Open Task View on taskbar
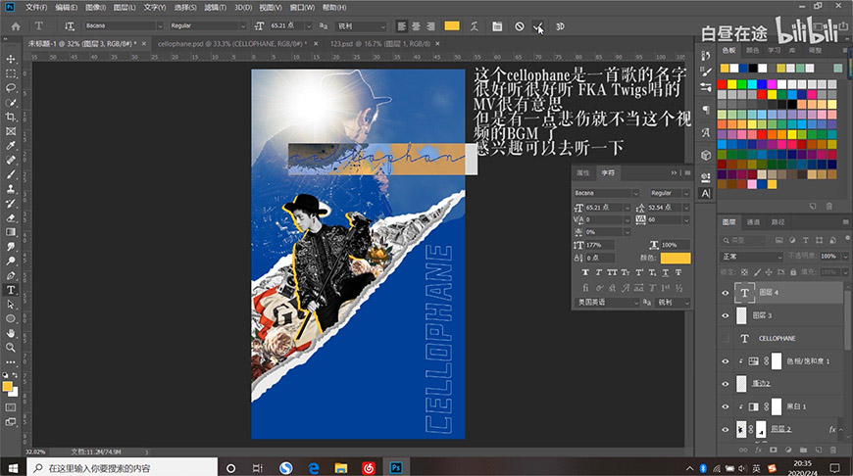The width and height of the screenshot is (853, 476). (258, 468)
